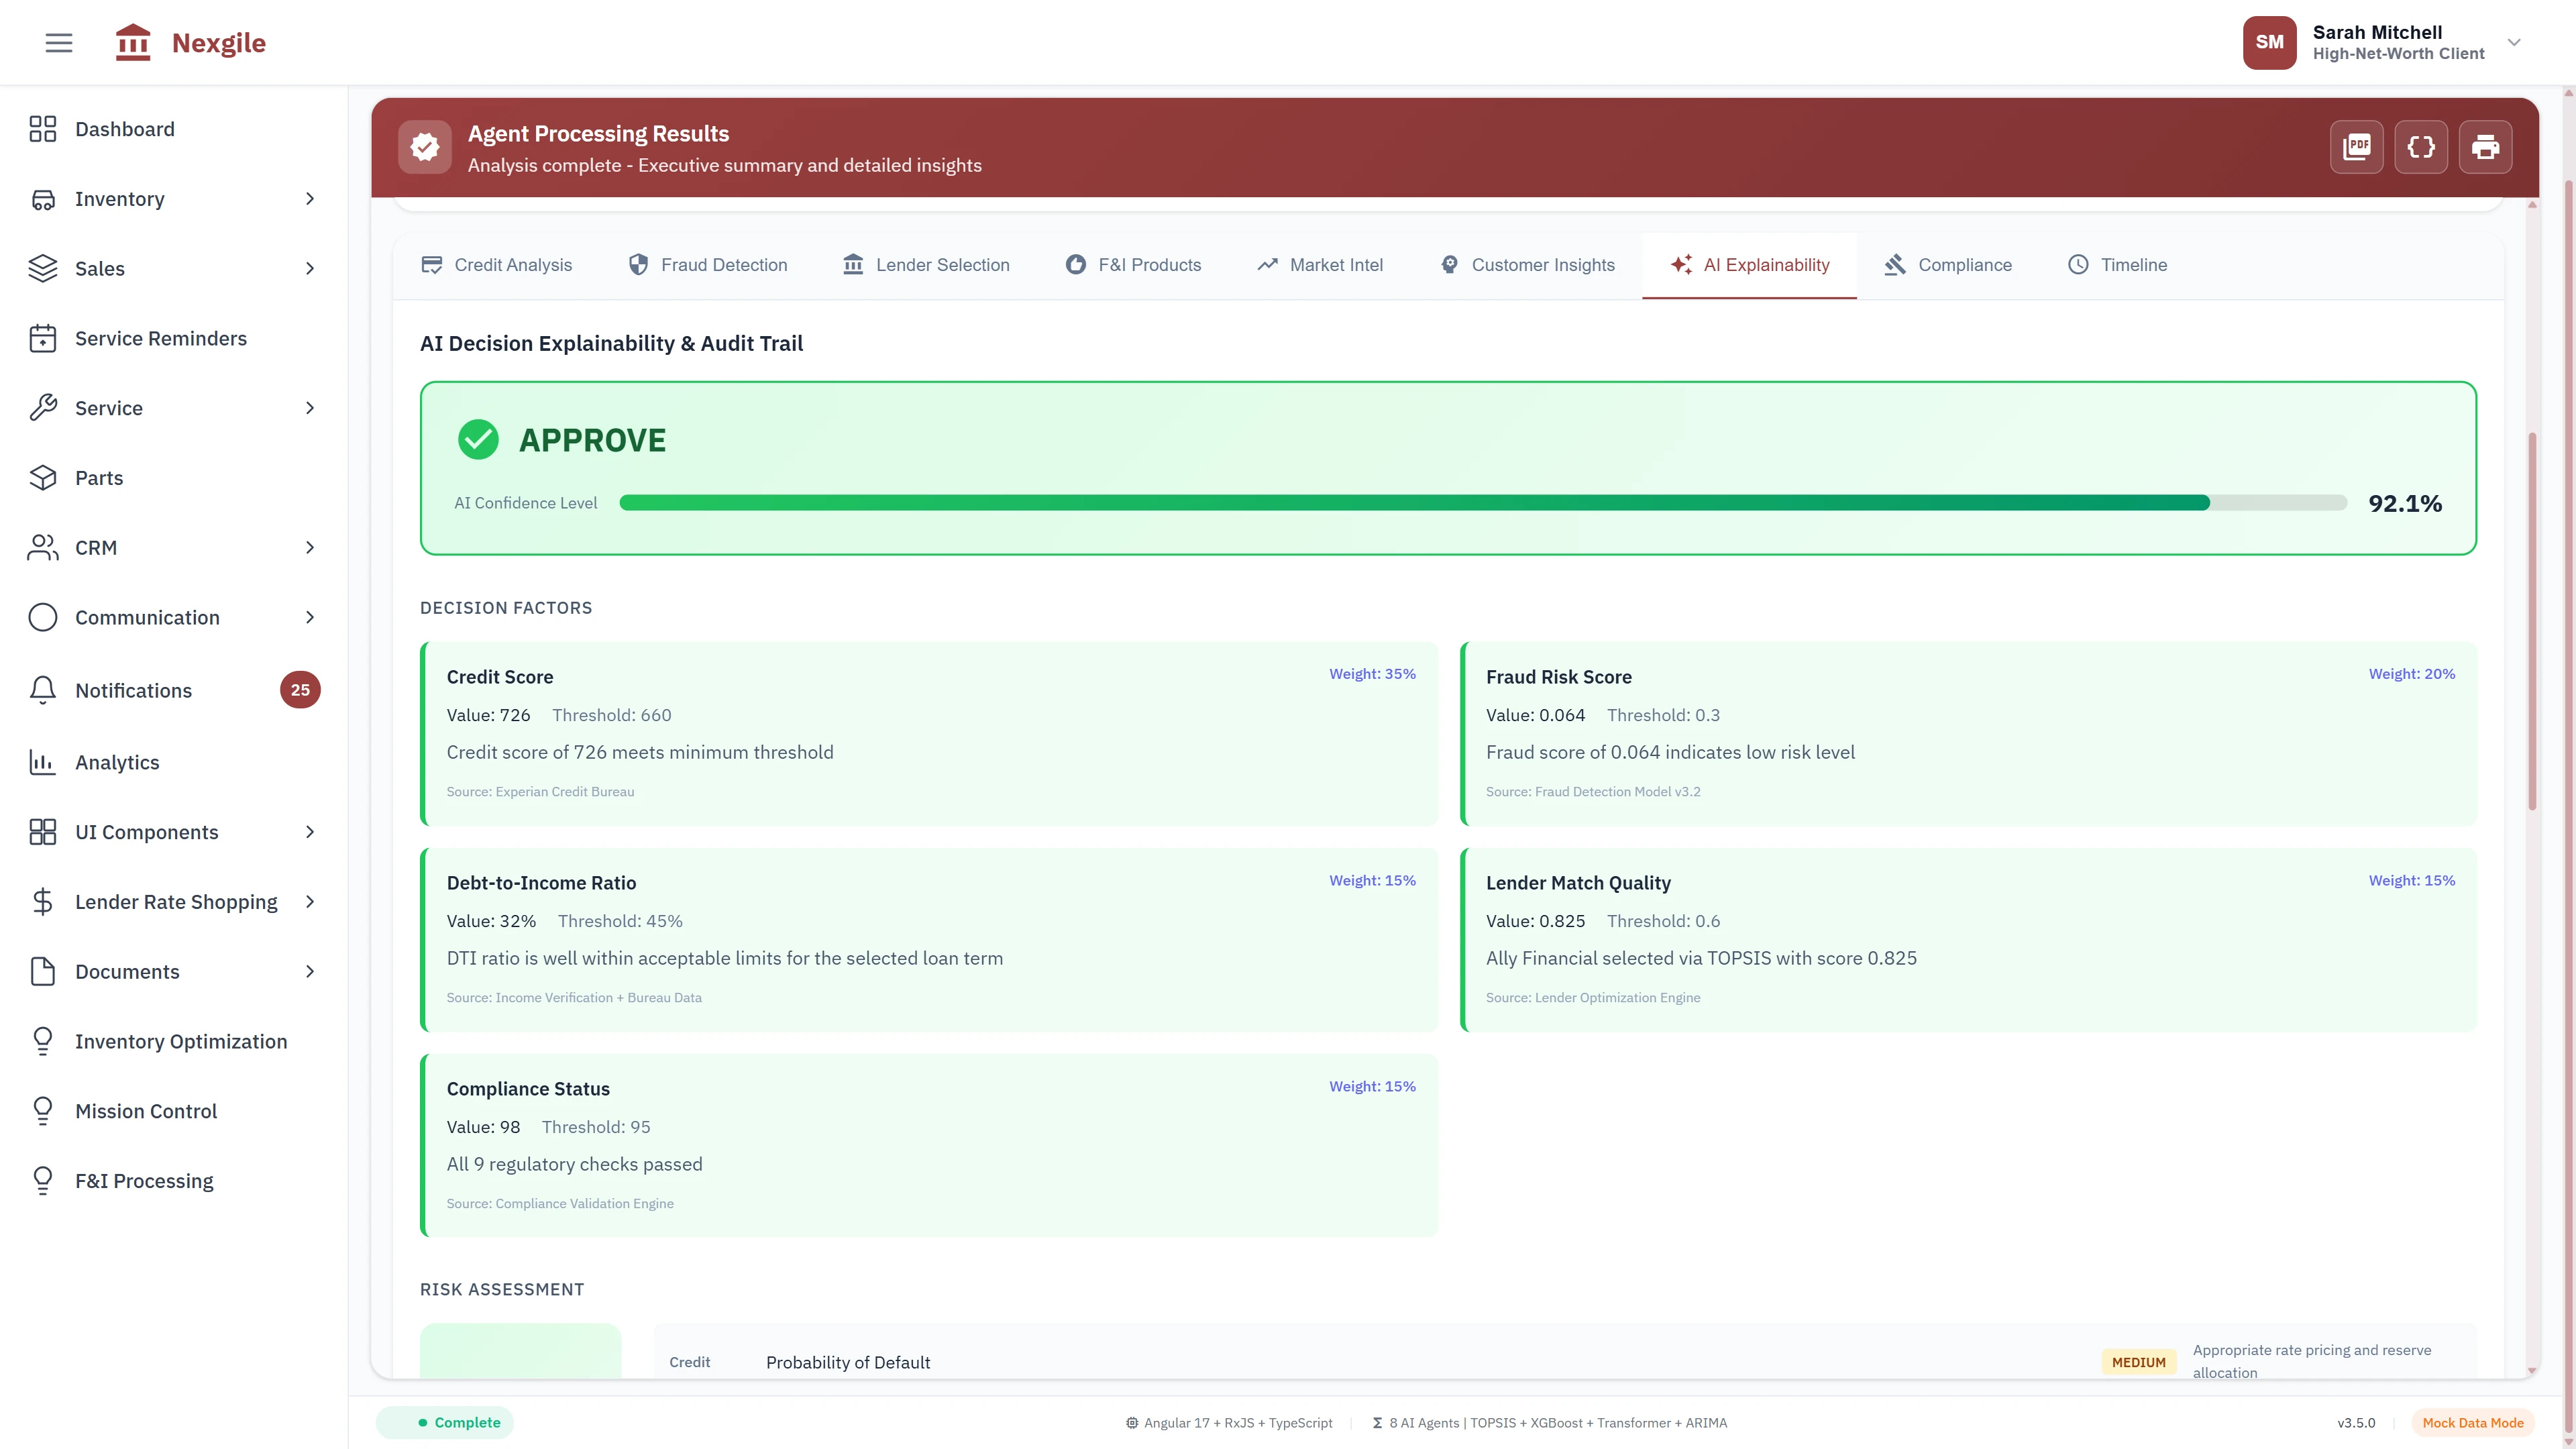Viewport: 2576px width, 1449px height.
Task: Open Analytics from the sidebar
Action: (117, 761)
